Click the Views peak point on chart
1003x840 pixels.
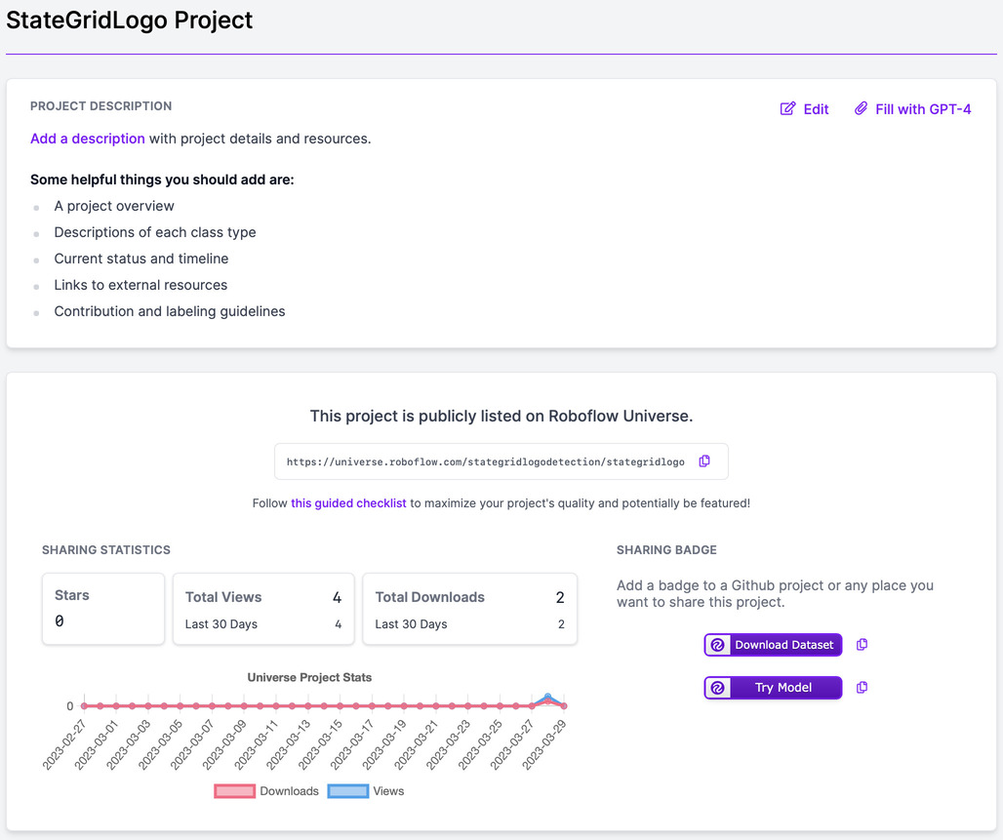tap(548, 697)
